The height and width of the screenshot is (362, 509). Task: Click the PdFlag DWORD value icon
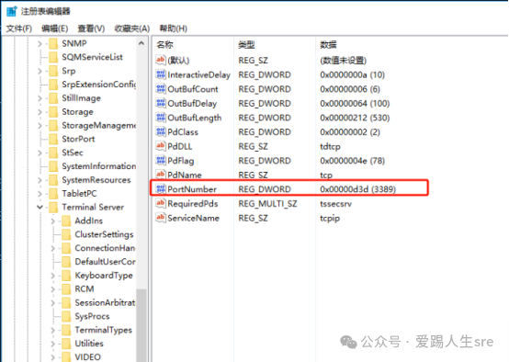coord(161,161)
